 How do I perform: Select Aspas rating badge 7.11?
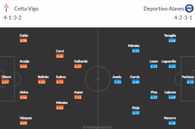point(78,97)
